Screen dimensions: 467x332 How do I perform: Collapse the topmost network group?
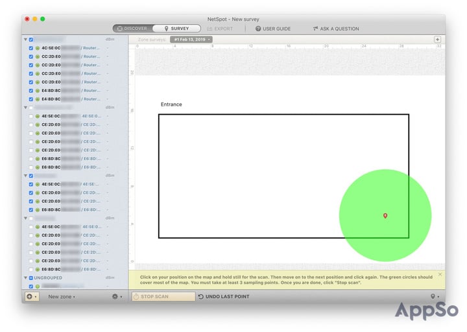pos(25,40)
